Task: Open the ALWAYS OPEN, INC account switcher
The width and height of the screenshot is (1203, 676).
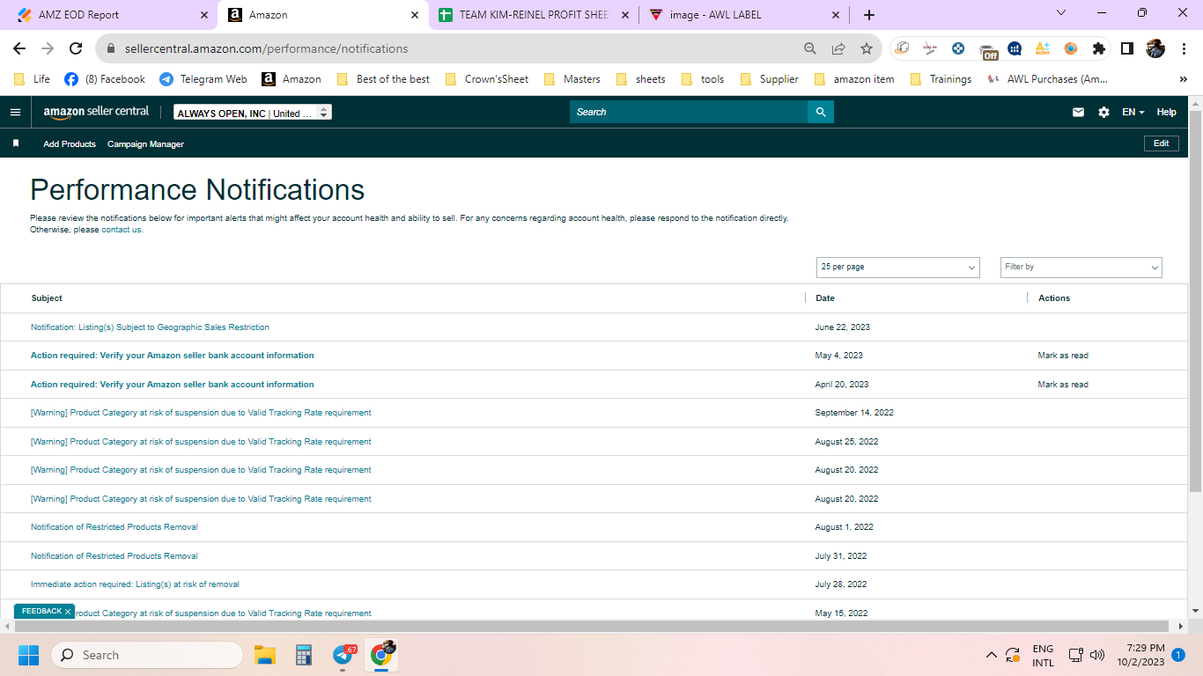Action: (253, 113)
